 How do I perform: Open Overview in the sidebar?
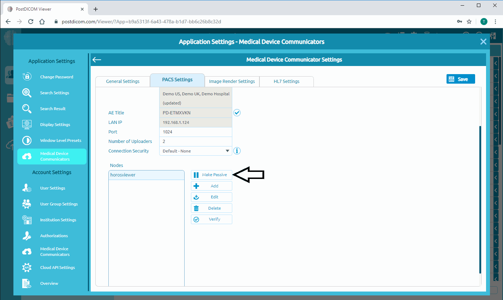click(49, 283)
